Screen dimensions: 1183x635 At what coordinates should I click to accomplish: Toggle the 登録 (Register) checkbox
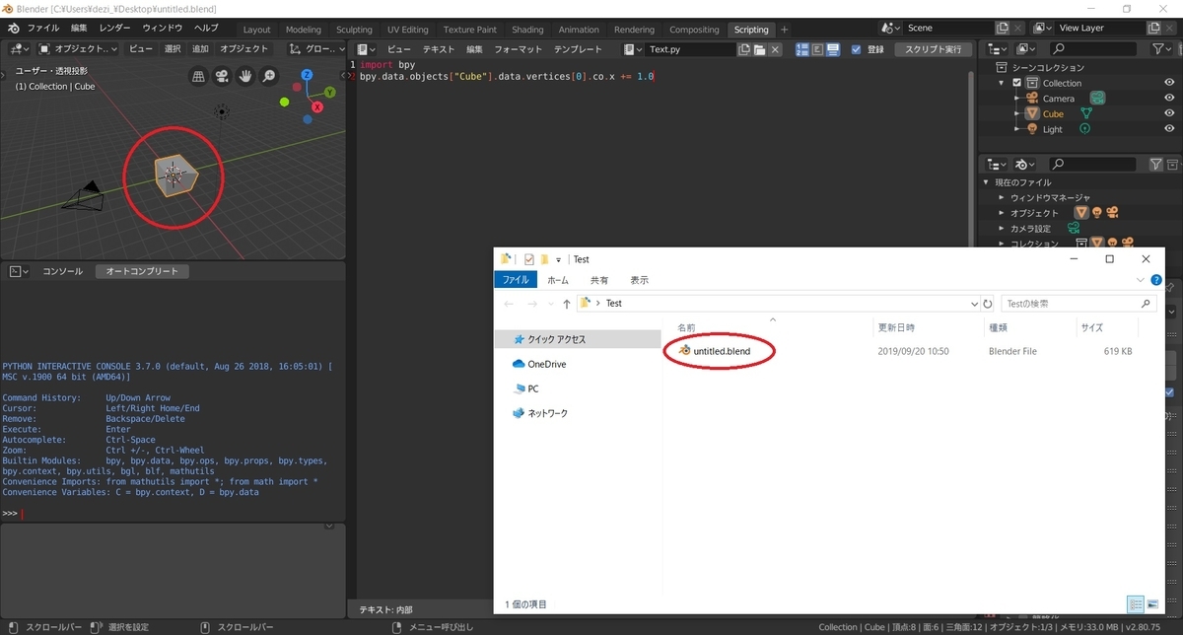[x=856, y=49]
